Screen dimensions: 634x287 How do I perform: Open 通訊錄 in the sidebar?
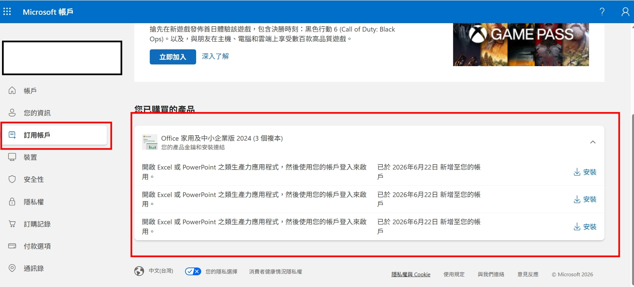pyautogui.click(x=34, y=268)
